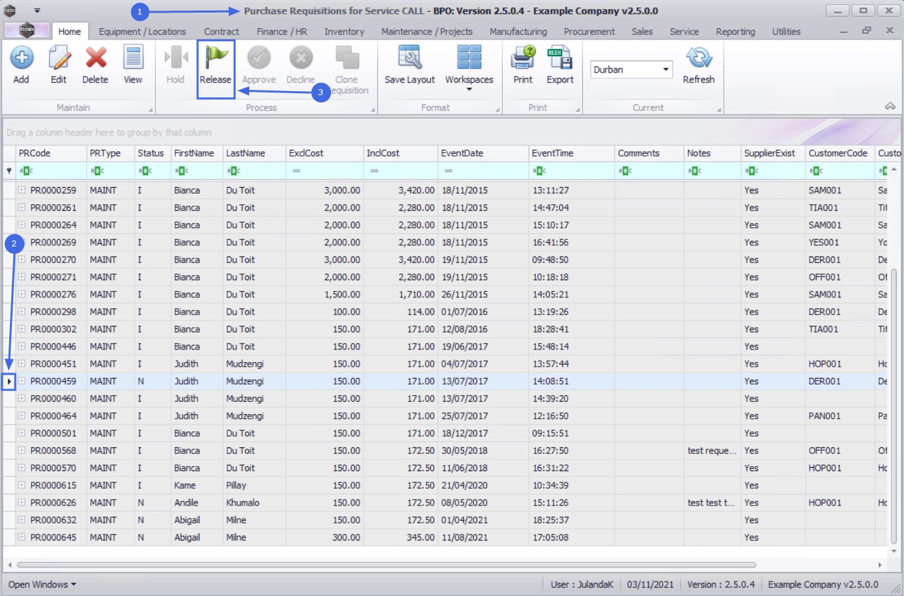The height and width of the screenshot is (596, 904).
Task: Switch to the Procurement tab
Action: pos(589,32)
